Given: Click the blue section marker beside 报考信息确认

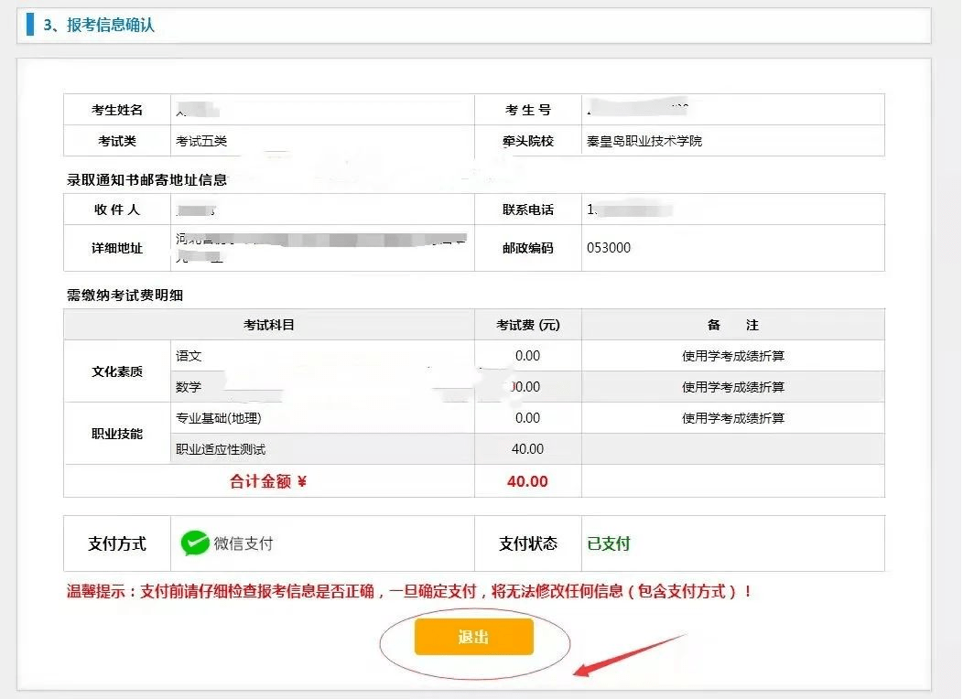Looking at the screenshot, I should (31, 25).
